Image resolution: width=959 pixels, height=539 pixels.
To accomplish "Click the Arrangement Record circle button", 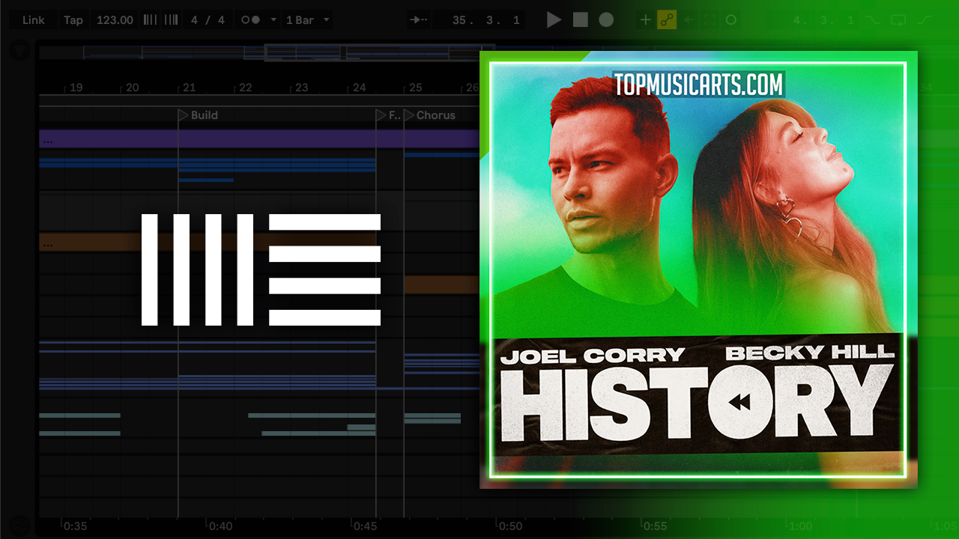I will [x=606, y=20].
